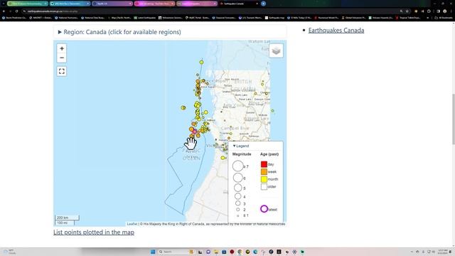The width and height of the screenshot is (455, 256).
Task: Open File Explorer from the taskbar
Action: point(216,252)
